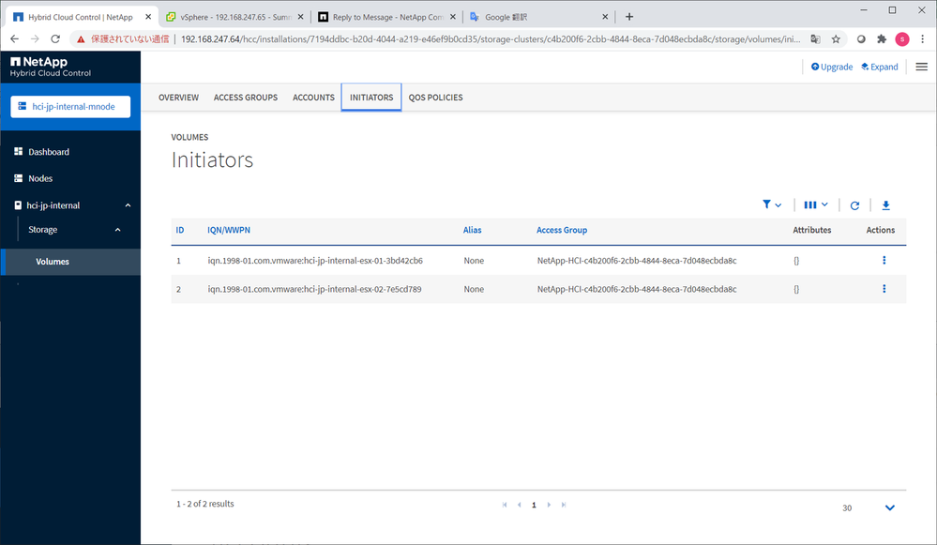
Task: Go to previous results page
Action: click(x=520, y=505)
